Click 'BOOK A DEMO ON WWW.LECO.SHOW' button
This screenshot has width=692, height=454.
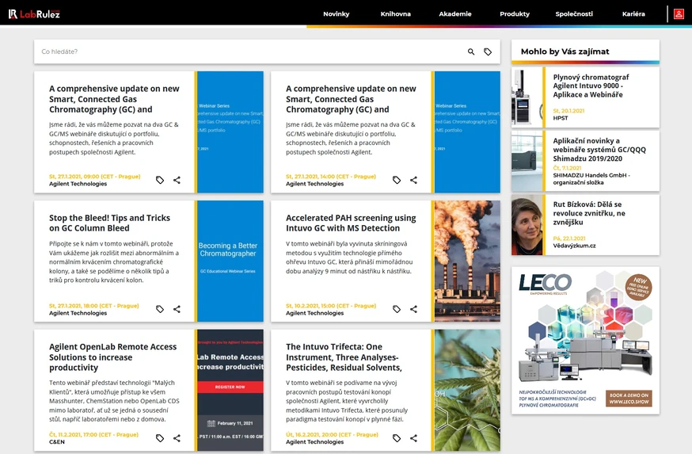pyautogui.click(x=629, y=399)
